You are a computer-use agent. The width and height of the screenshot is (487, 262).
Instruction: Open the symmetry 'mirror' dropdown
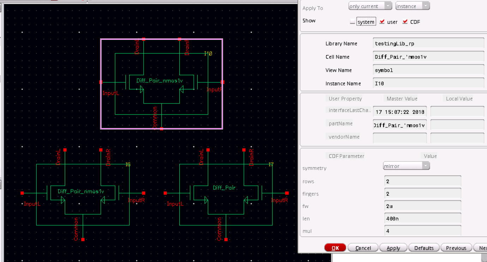(406, 166)
